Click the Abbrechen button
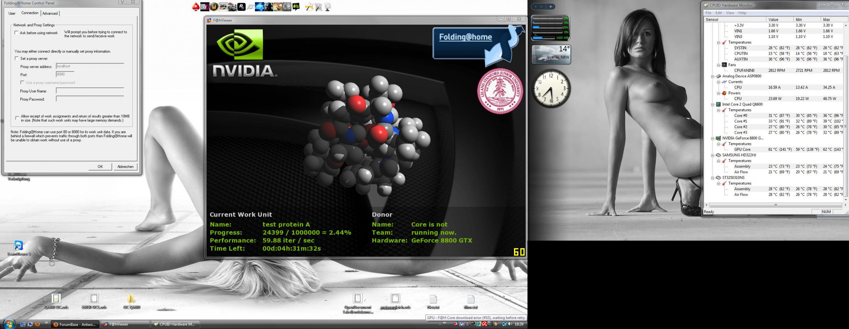This screenshot has width=849, height=329. pyautogui.click(x=126, y=167)
